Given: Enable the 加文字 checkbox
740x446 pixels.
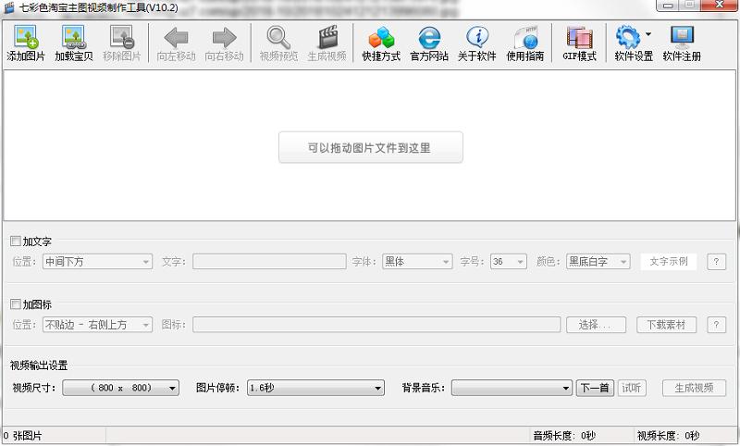Looking at the screenshot, I should [x=16, y=242].
